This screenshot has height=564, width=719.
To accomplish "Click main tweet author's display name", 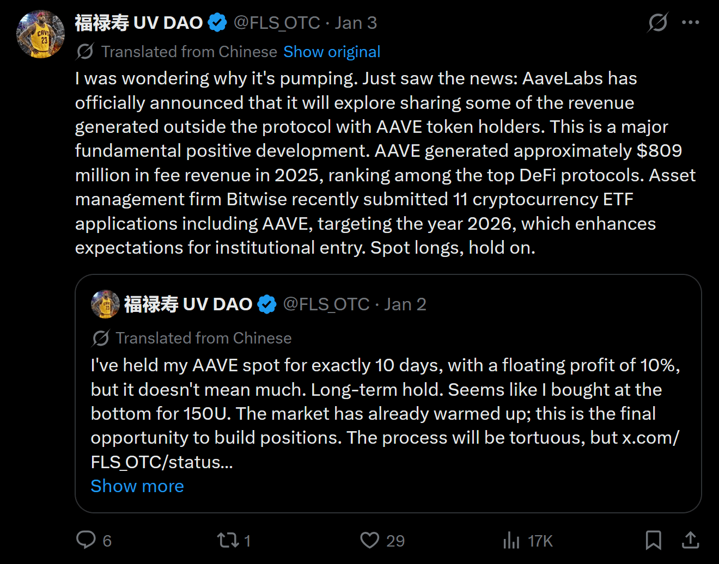I will click(139, 23).
